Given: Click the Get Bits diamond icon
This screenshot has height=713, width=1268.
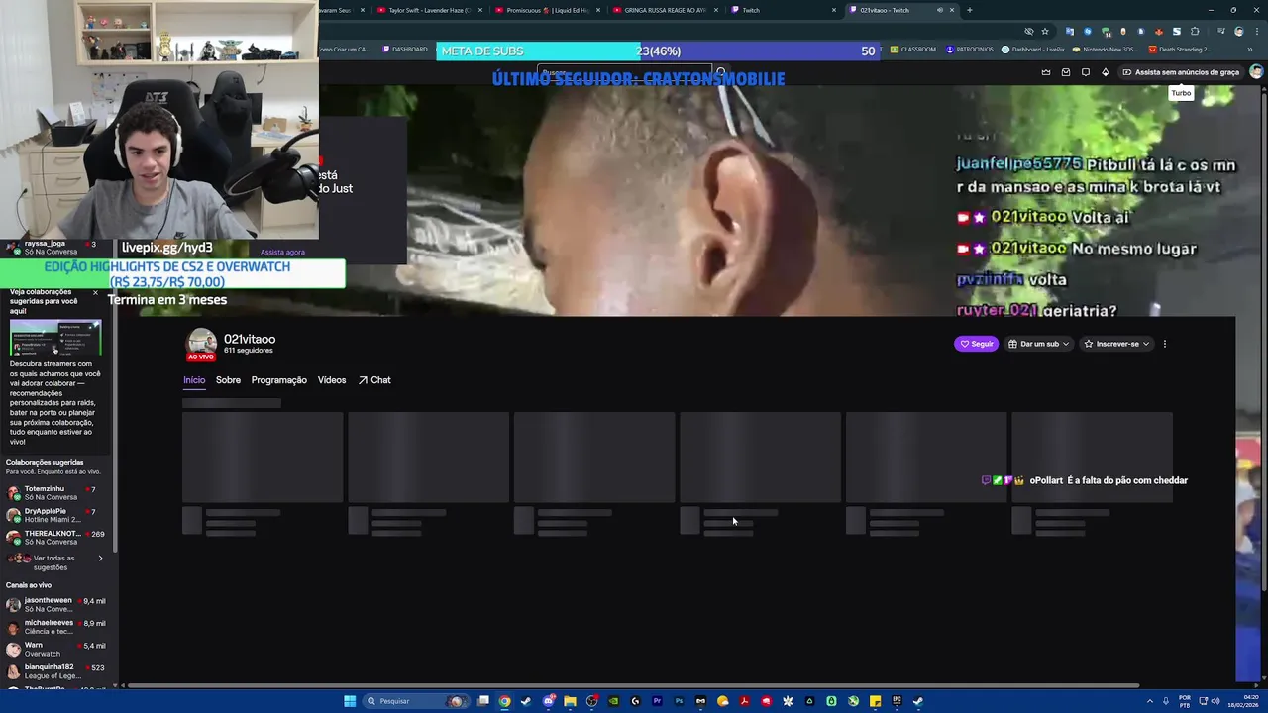Looking at the screenshot, I should point(1106,72).
